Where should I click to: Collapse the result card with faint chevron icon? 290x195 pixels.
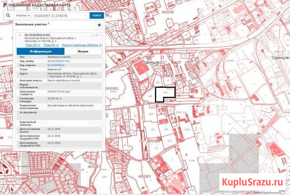click(x=100, y=35)
